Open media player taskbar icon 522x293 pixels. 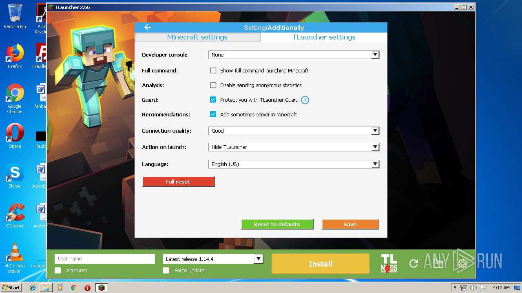tap(60, 288)
